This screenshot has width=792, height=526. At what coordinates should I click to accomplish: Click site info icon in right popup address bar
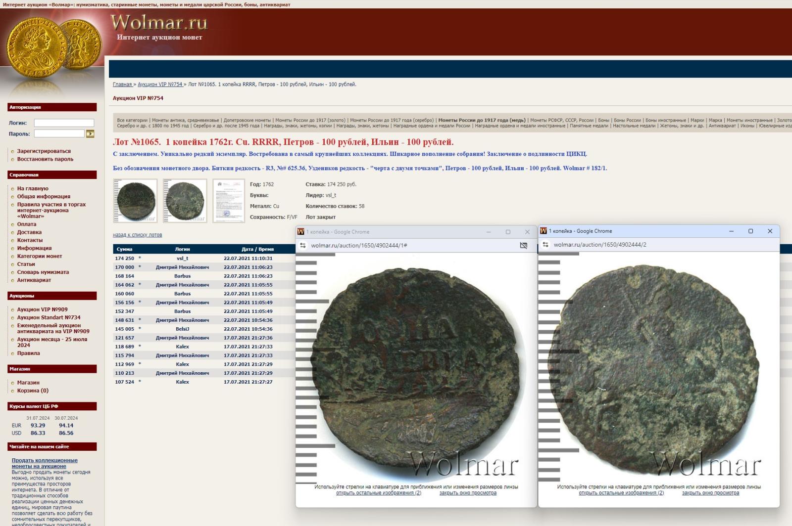545,245
